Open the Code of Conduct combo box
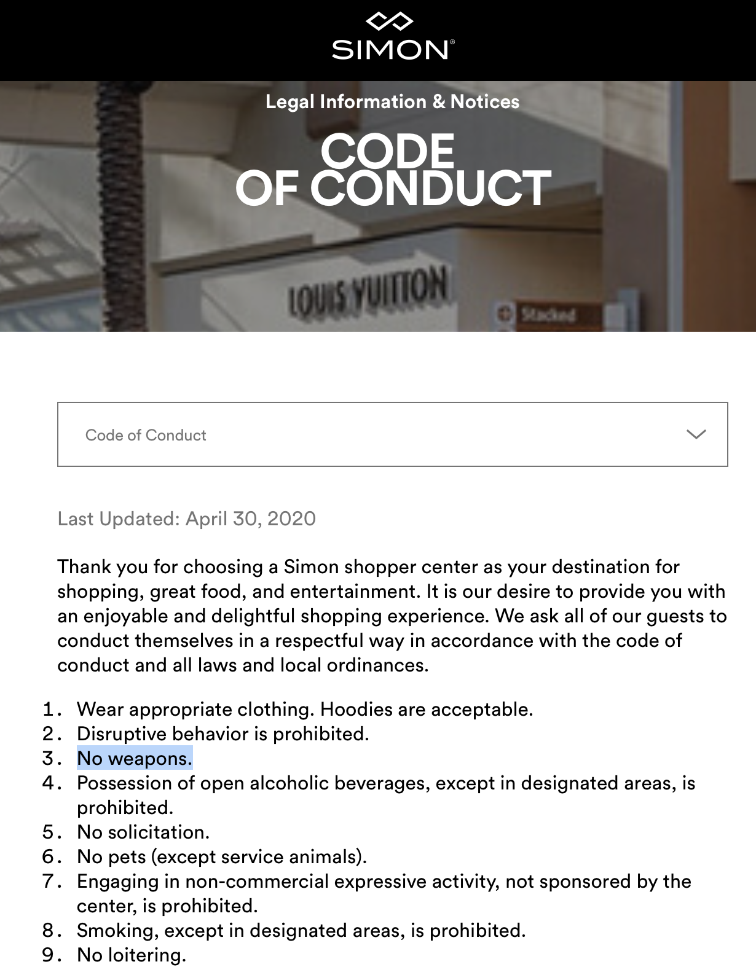This screenshot has height=967, width=756. pos(392,434)
